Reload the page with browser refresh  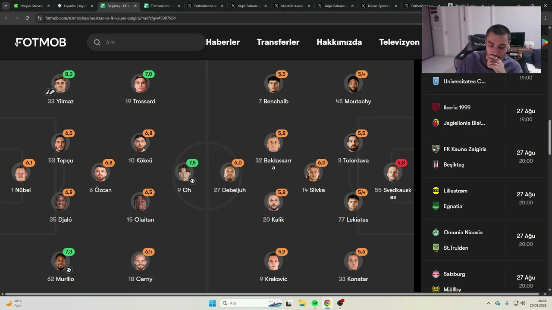[x=27, y=18]
